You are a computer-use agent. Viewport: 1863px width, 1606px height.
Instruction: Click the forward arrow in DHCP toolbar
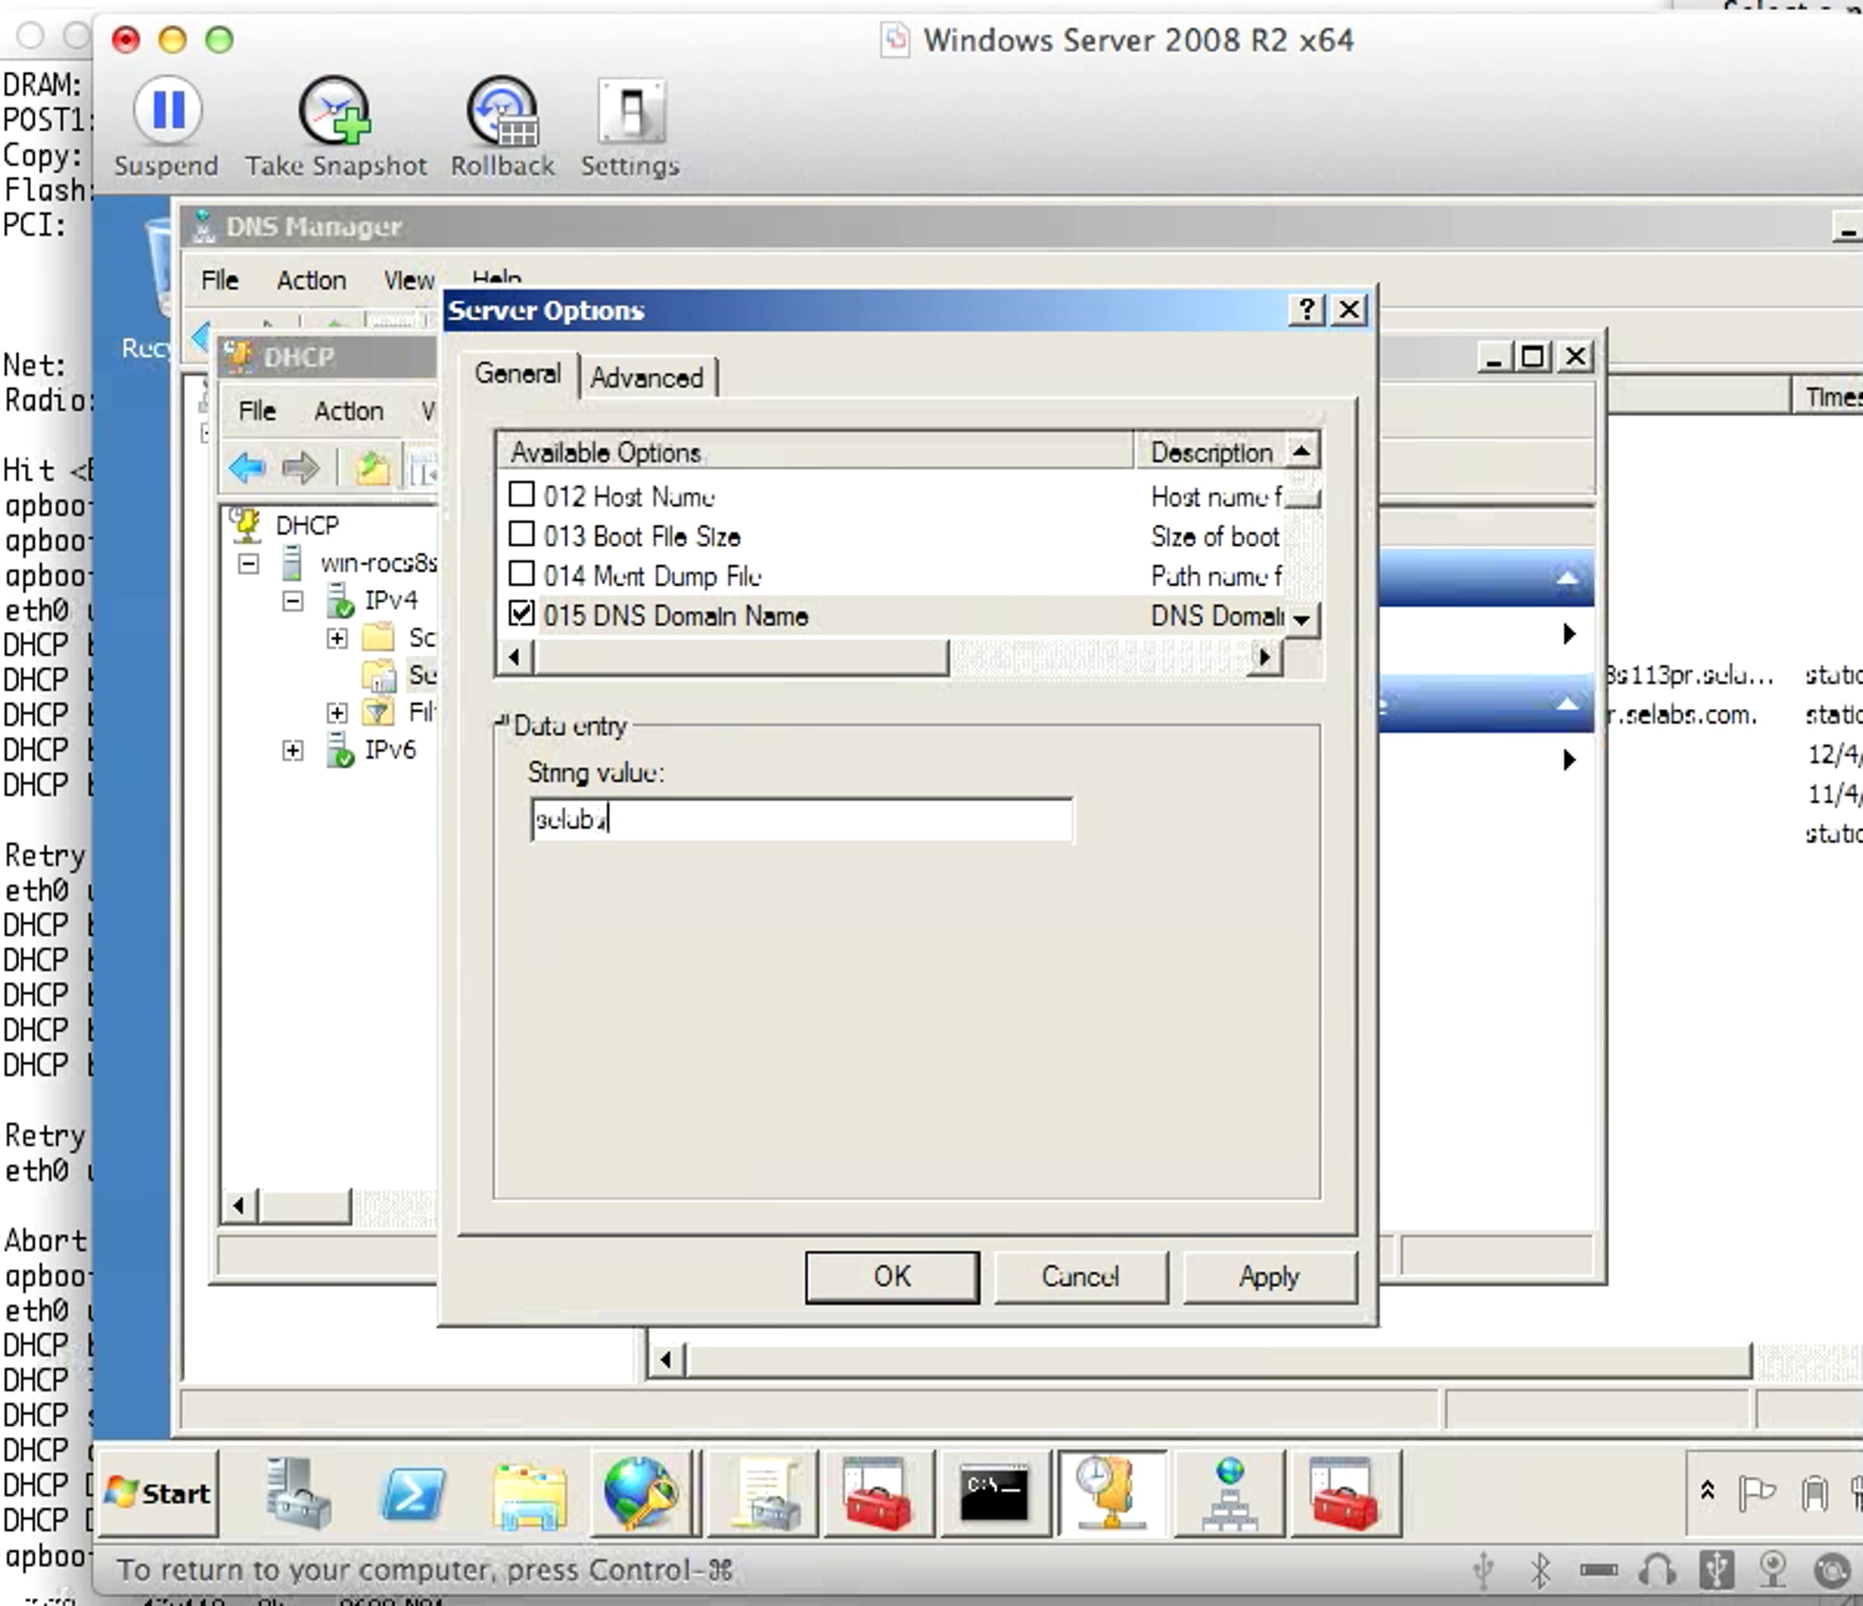coord(300,467)
